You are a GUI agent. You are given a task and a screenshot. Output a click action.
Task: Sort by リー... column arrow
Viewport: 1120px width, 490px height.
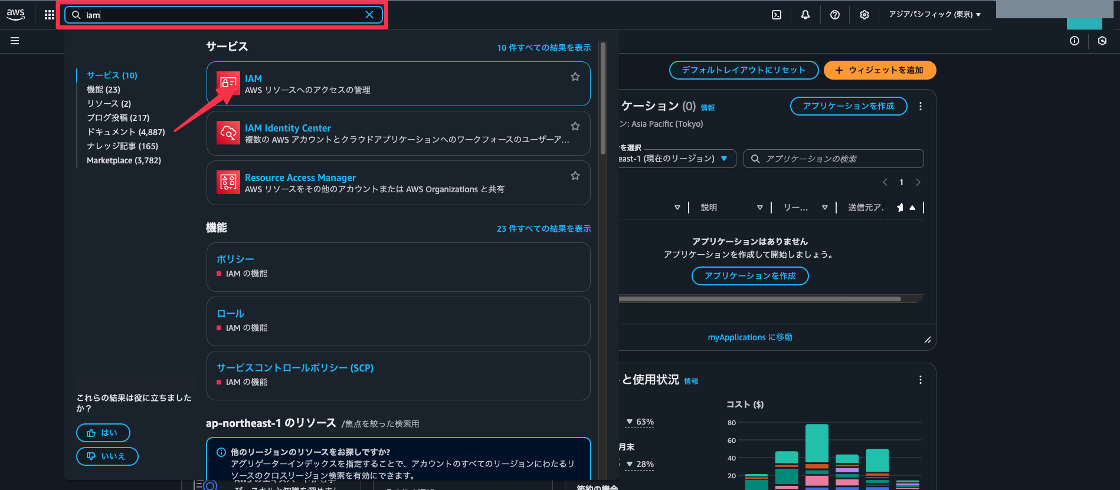(825, 208)
